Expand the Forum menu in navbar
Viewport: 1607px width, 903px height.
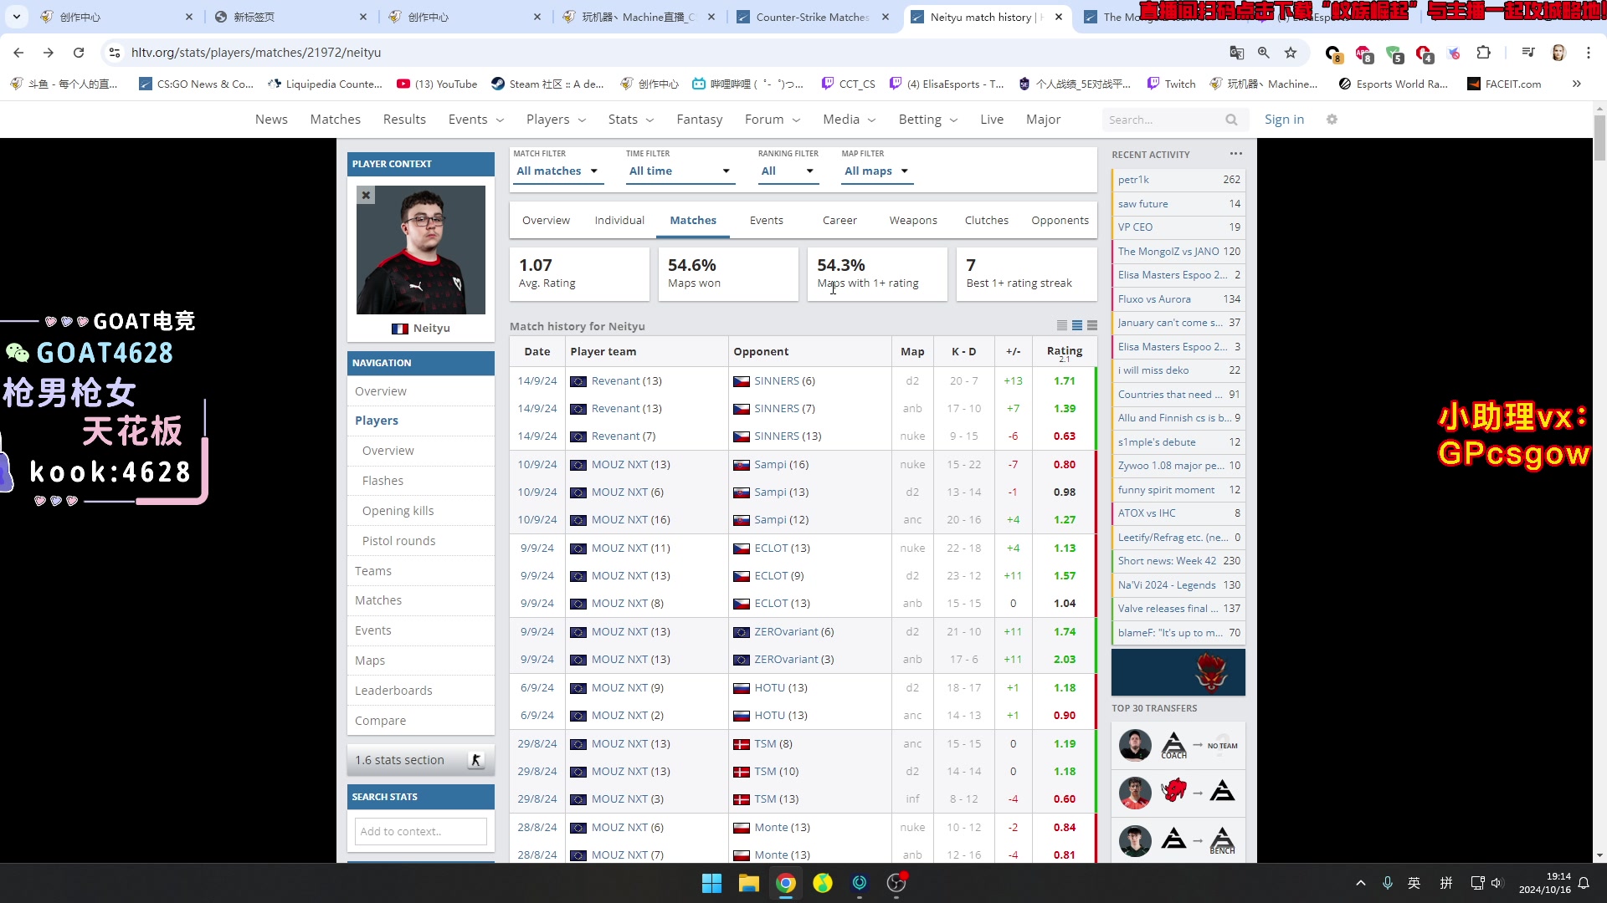point(773,120)
